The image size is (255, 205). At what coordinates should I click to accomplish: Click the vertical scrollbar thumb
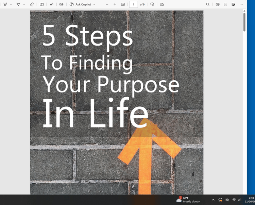tap(244, 22)
